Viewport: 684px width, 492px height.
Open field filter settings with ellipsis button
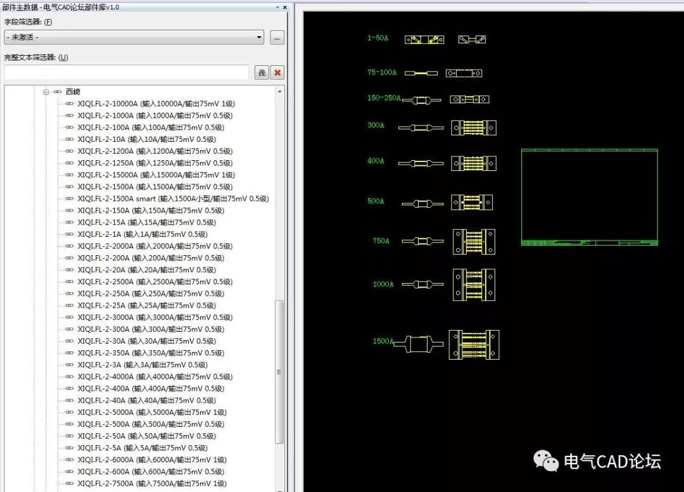pyautogui.click(x=277, y=37)
